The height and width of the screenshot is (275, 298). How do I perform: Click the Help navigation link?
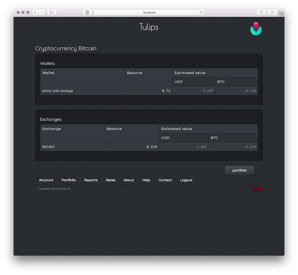[x=146, y=180]
